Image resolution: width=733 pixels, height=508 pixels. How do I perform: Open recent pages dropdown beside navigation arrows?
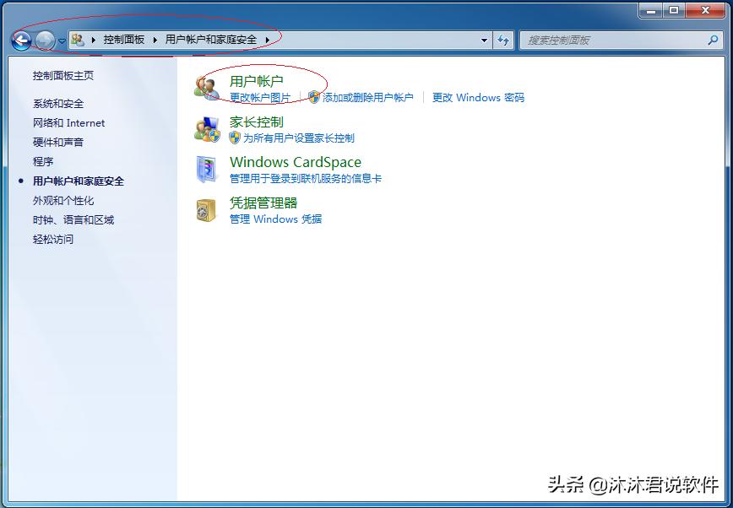[61, 40]
